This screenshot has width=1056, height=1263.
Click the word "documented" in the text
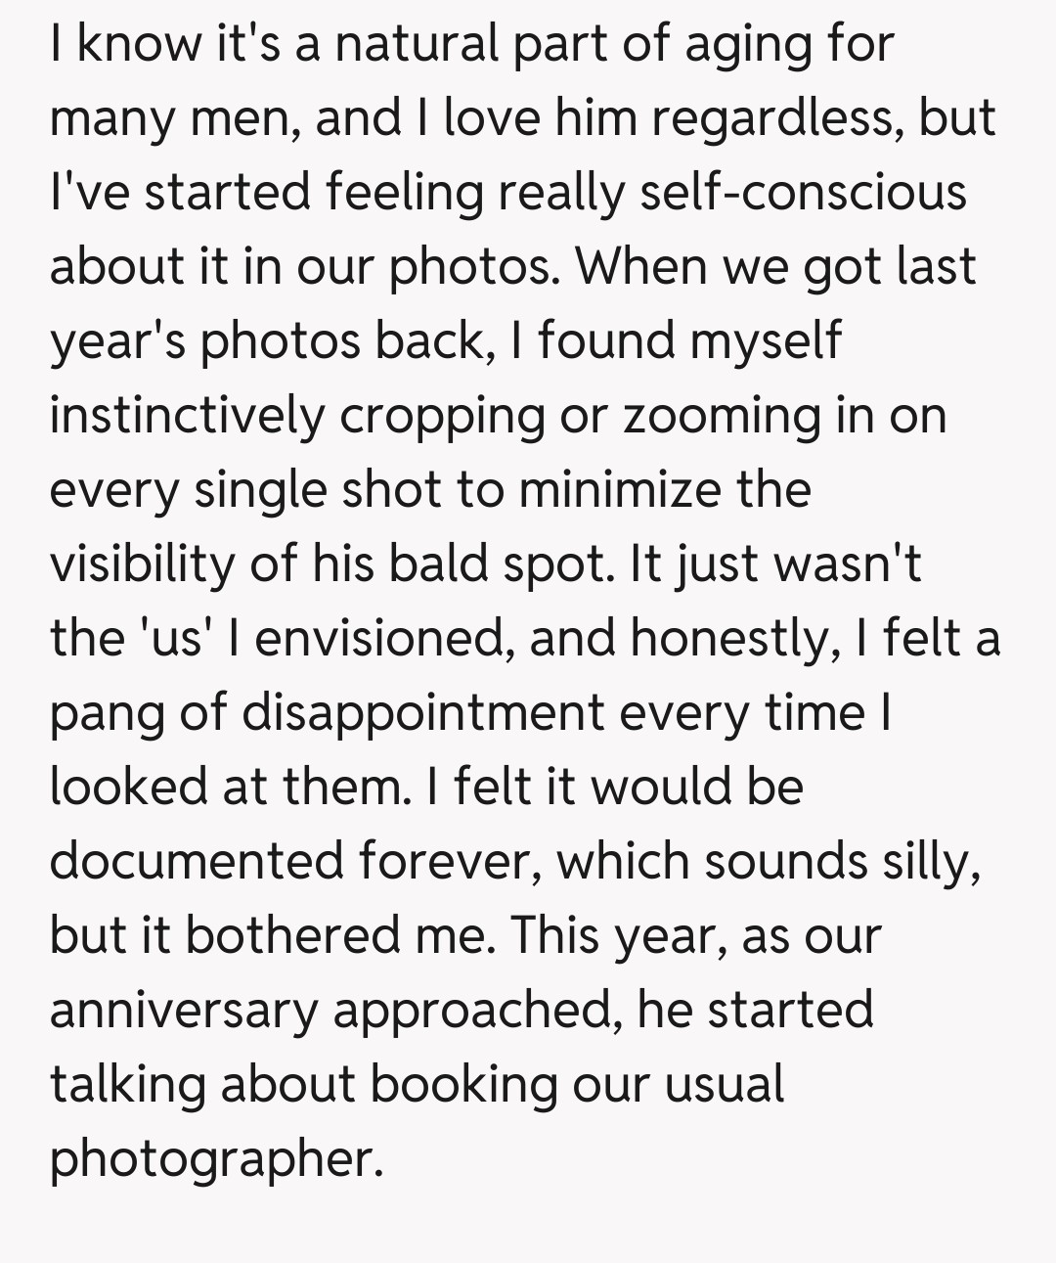point(197,861)
